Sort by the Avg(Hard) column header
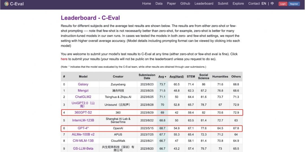305x152 pixels. coord(177,76)
